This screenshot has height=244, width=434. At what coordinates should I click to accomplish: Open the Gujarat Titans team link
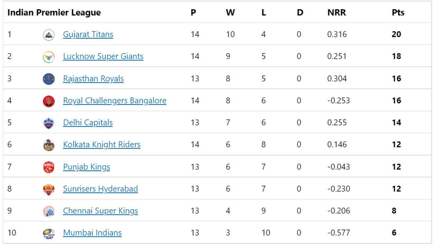tap(88, 34)
